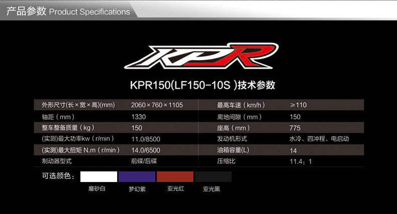Select the 磨砂白 white color swatch
This screenshot has width=397, height=214.
pyautogui.click(x=99, y=176)
